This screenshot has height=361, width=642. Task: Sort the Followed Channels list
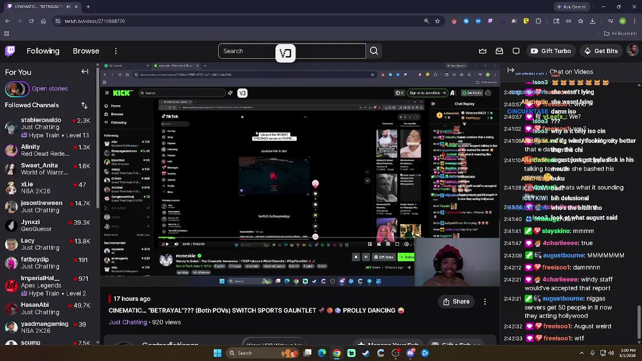tap(84, 105)
